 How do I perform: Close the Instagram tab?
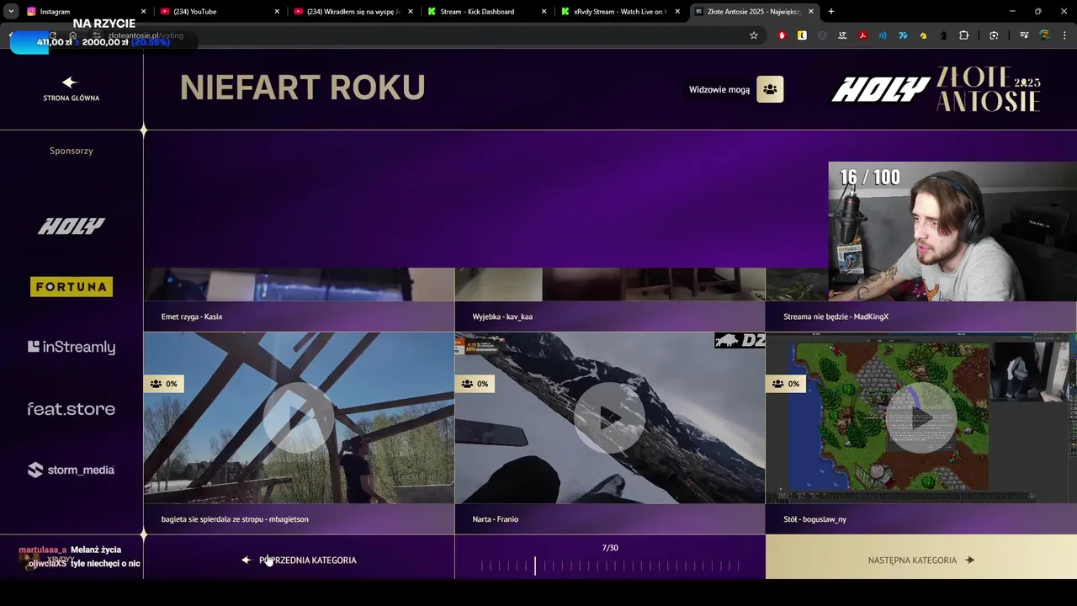143,12
